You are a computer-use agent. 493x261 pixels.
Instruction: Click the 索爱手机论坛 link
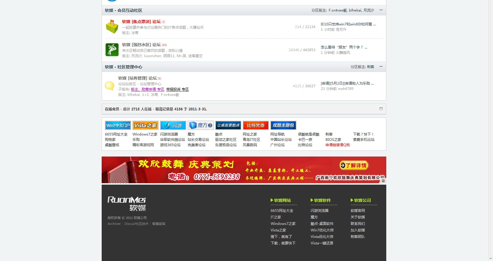point(364,140)
